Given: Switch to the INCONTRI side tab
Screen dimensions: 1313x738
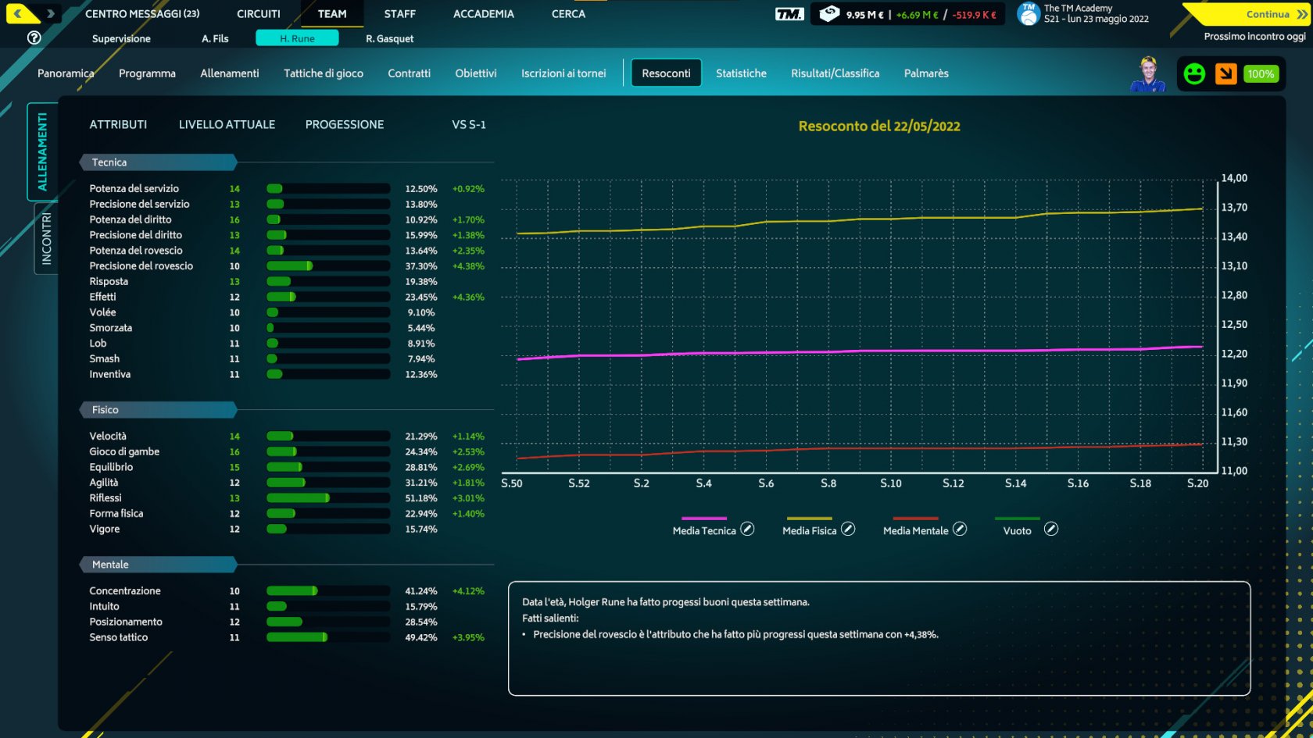Looking at the screenshot, I should (46, 238).
